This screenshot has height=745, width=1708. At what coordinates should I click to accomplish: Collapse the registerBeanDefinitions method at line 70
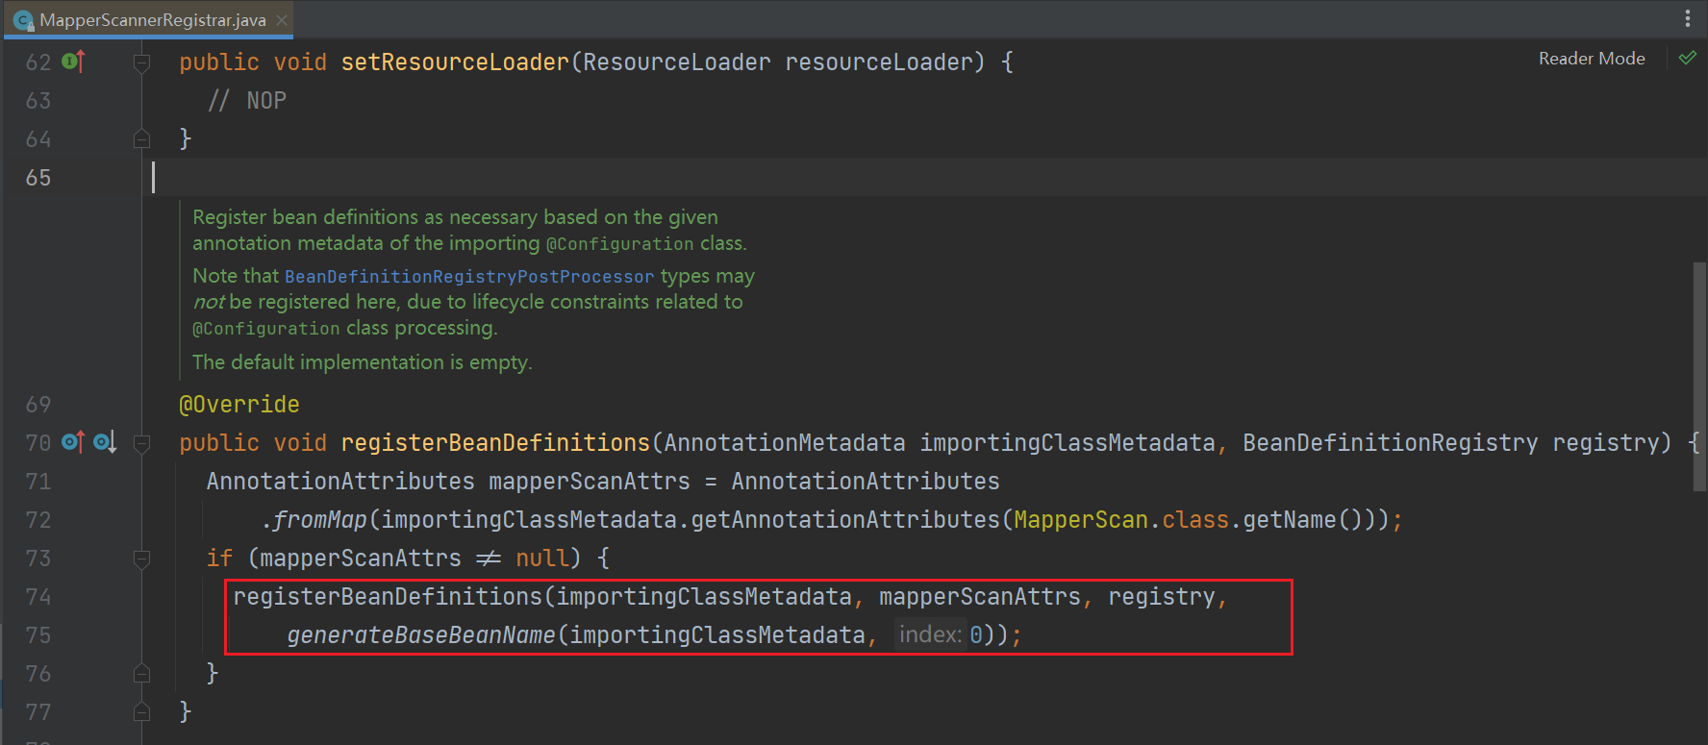(141, 443)
